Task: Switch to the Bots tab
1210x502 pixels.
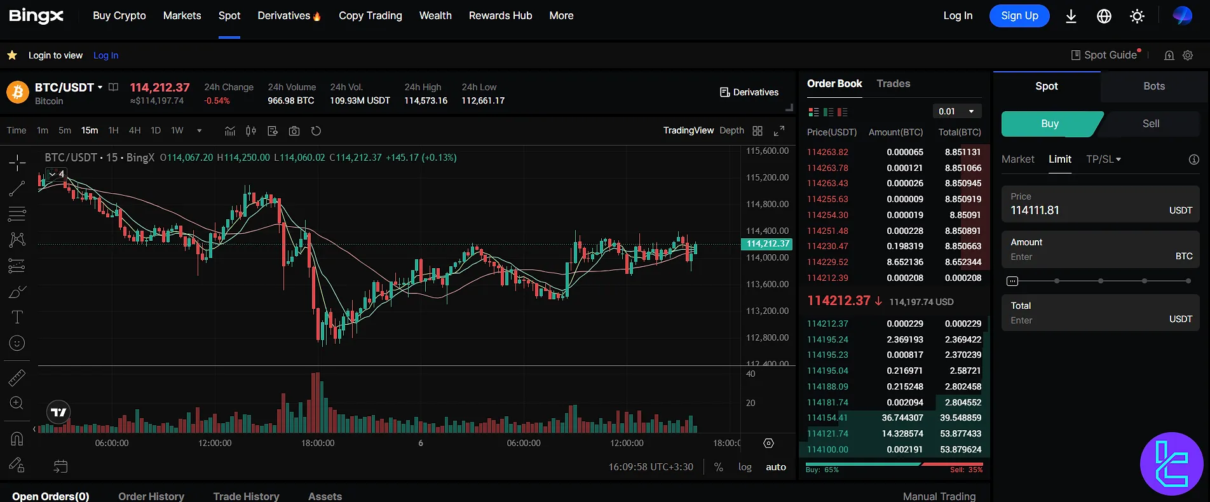Action: [1154, 86]
